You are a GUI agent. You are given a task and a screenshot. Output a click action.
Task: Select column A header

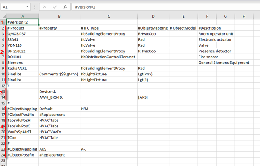23,16
